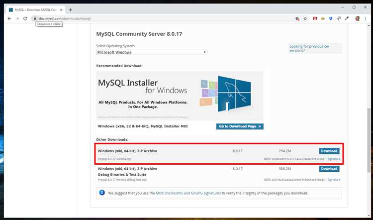
Task: Open the Dropbox extension icon
Action: pos(331,18)
